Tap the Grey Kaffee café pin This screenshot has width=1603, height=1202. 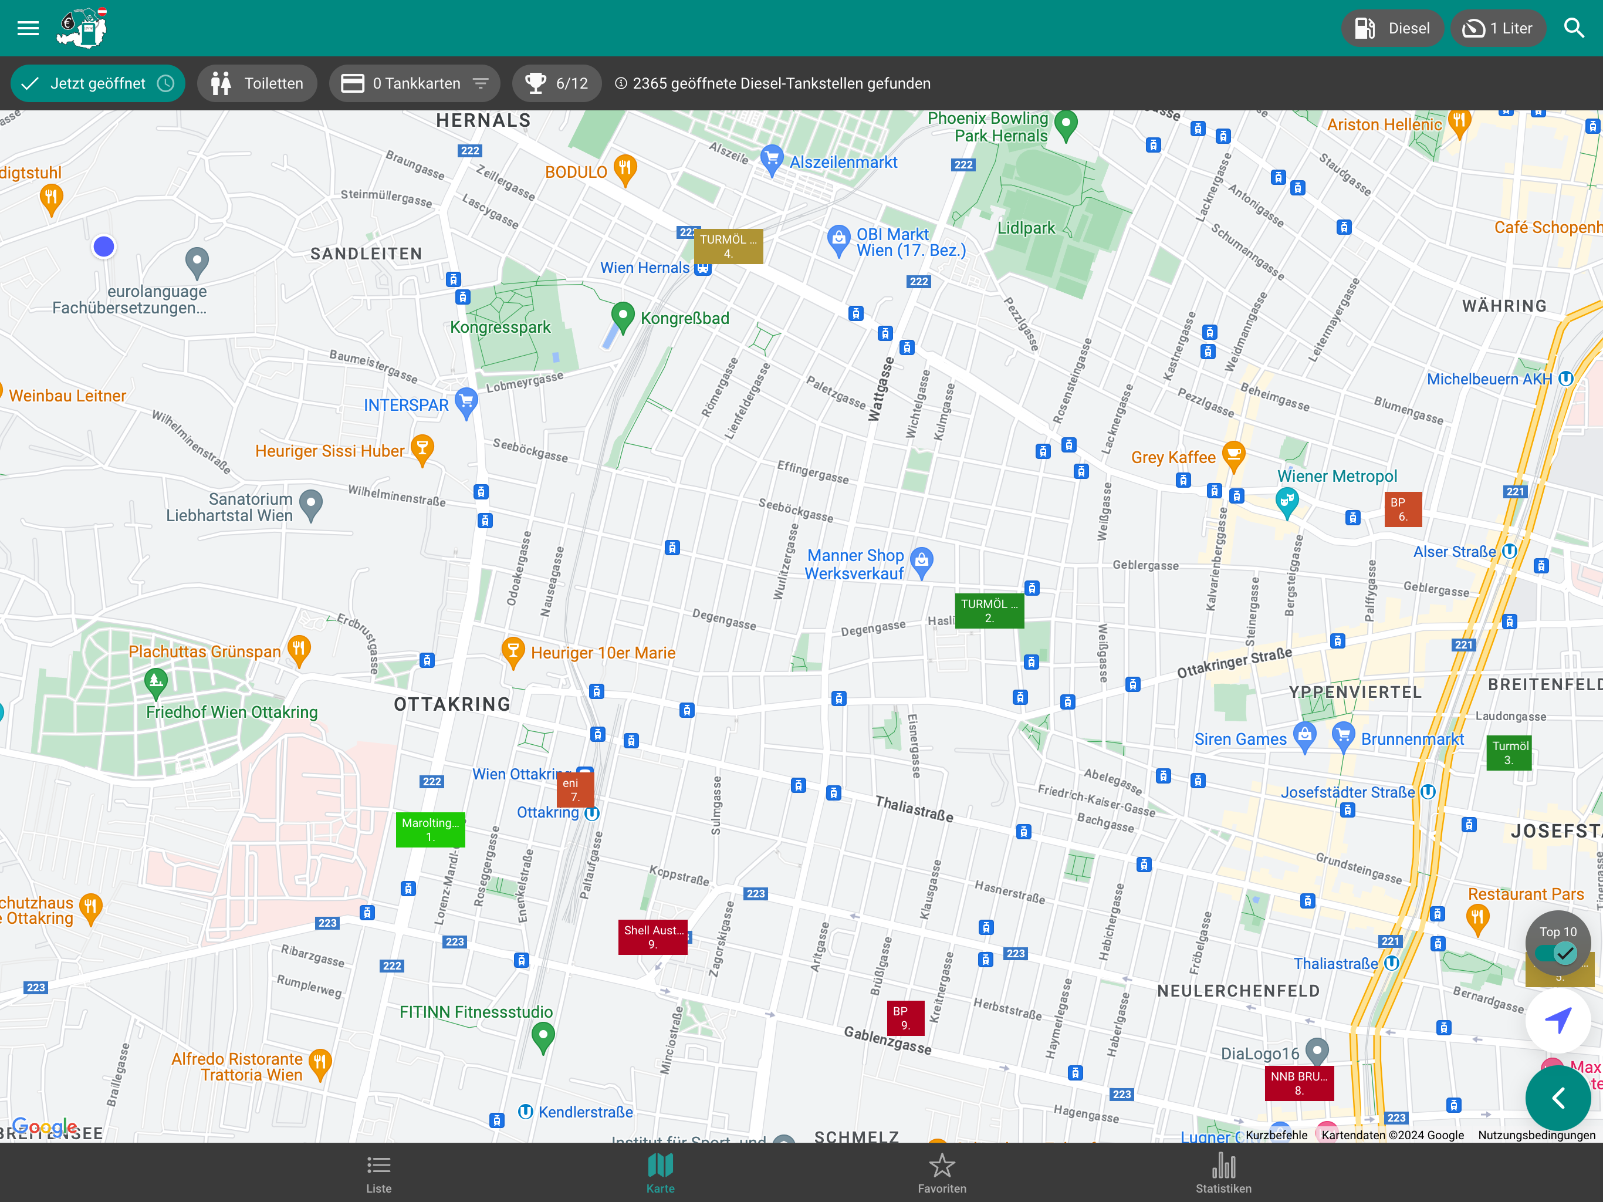(x=1233, y=456)
